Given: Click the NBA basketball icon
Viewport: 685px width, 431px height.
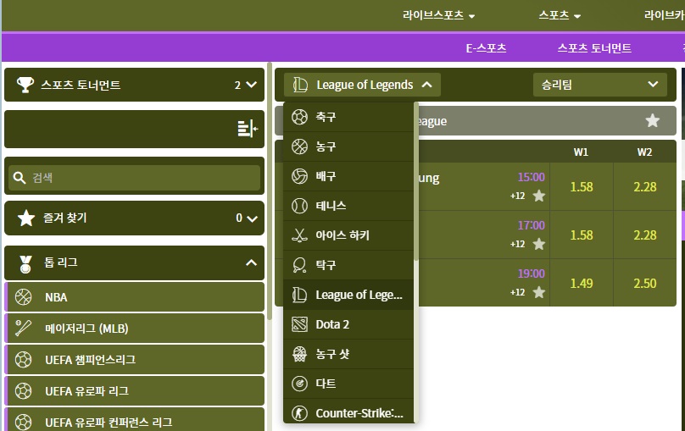Looking at the screenshot, I should click(x=23, y=297).
